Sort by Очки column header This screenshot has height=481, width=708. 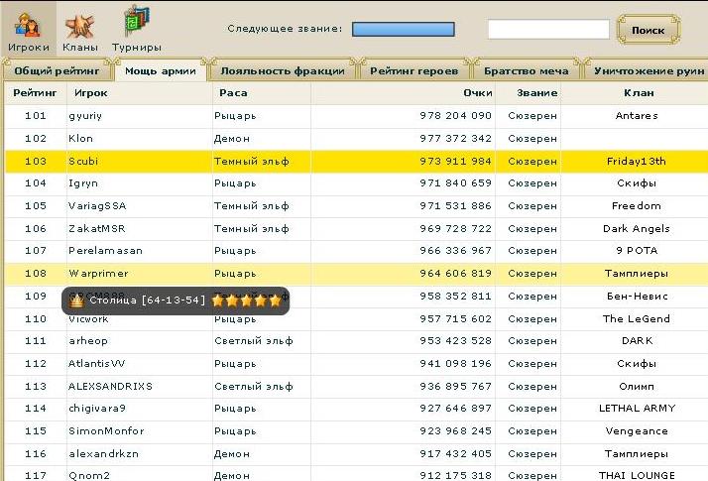point(477,93)
